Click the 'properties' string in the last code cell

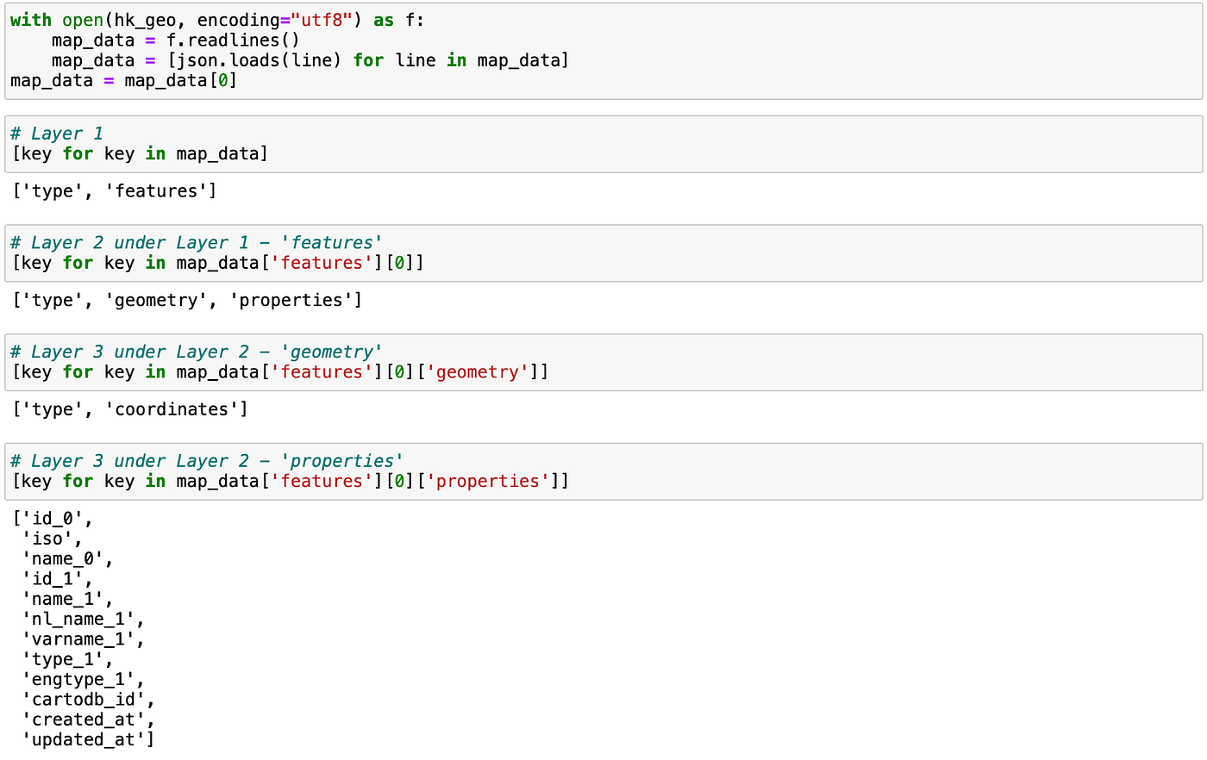point(489,481)
